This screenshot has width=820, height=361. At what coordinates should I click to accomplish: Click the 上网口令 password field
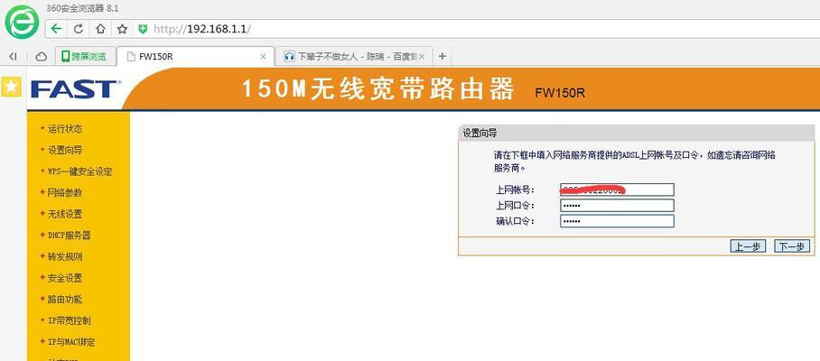617,205
